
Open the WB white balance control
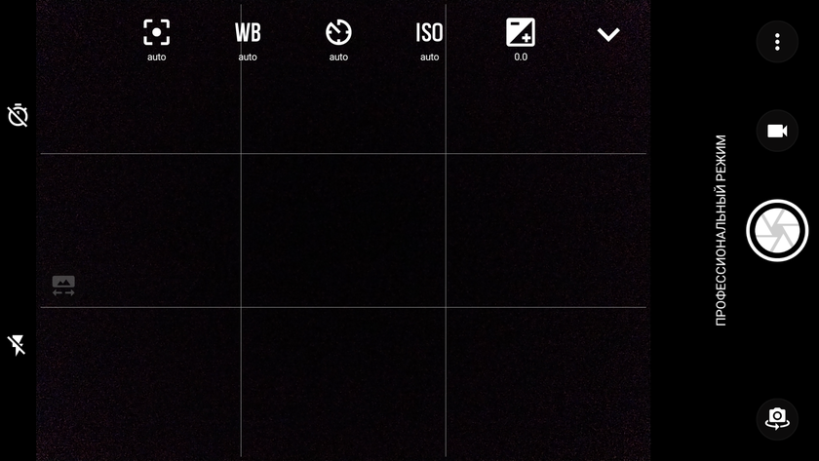click(x=248, y=32)
